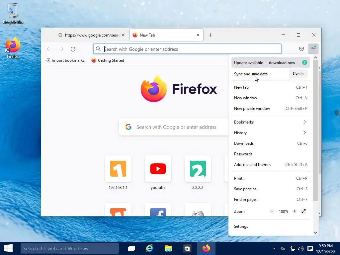Open Task View on the taskbar
This screenshot has height=255, width=340.
(131, 248)
